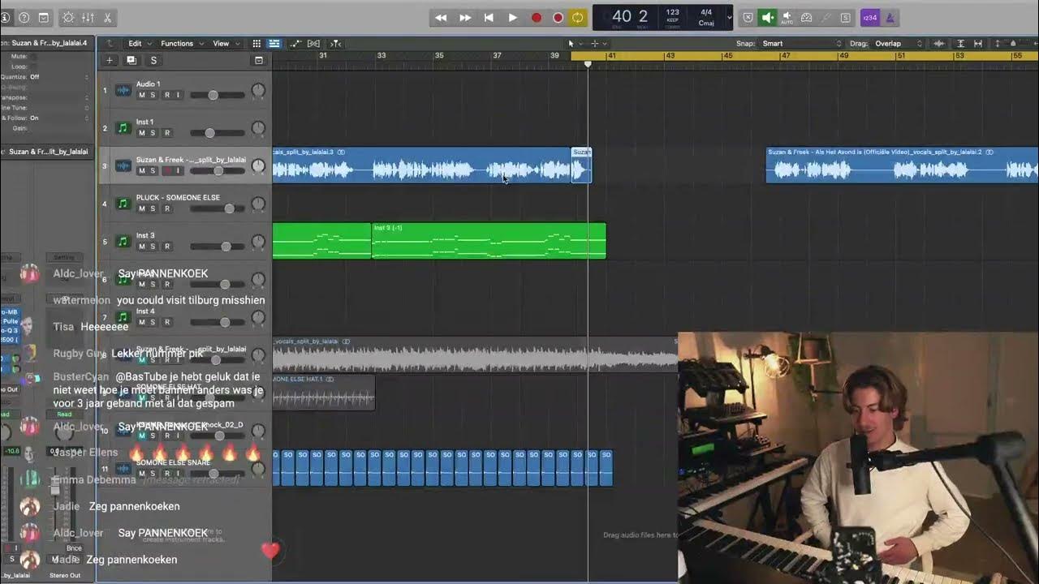The image size is (1039, 584).
Task: Click the bar 47 ruler marker
Action: coord(785,56)
